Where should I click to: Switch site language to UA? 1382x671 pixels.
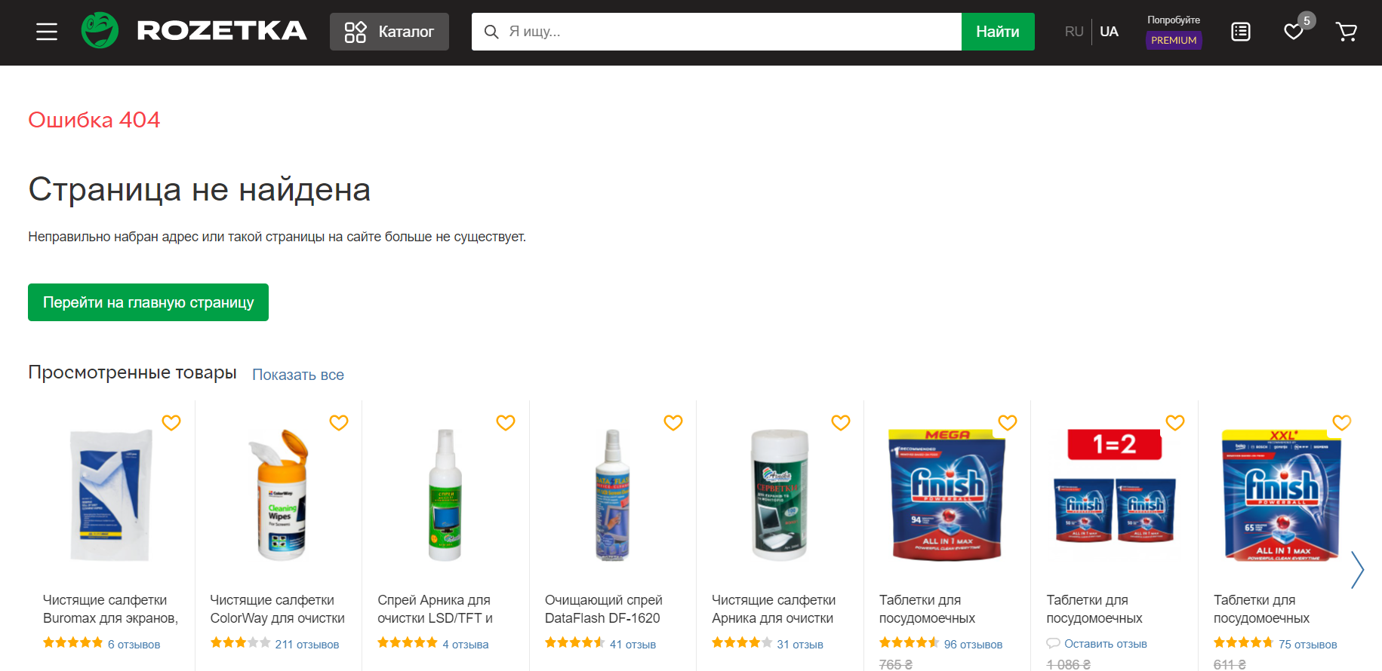pyautogui.click(x=1109, y=32)
